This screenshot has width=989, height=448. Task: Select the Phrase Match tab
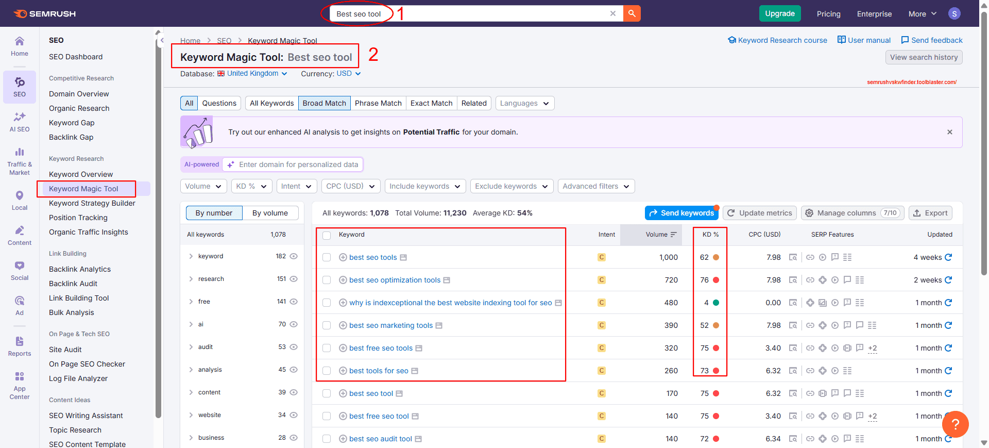(x=378, y=103)
